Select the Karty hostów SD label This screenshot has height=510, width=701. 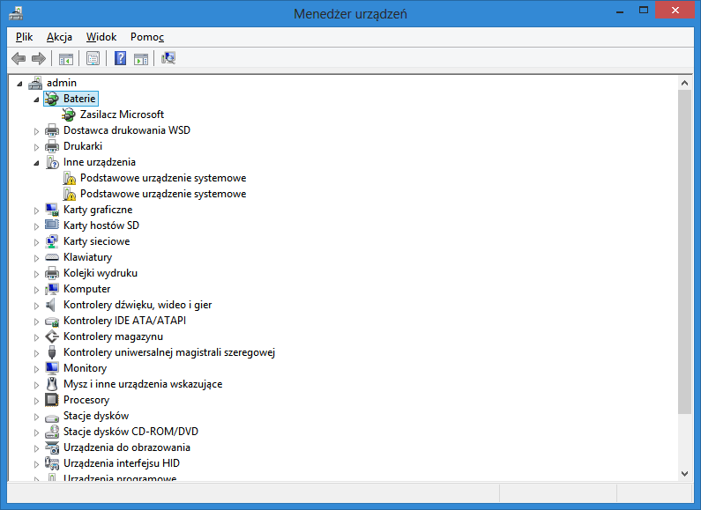pos(101,225)
